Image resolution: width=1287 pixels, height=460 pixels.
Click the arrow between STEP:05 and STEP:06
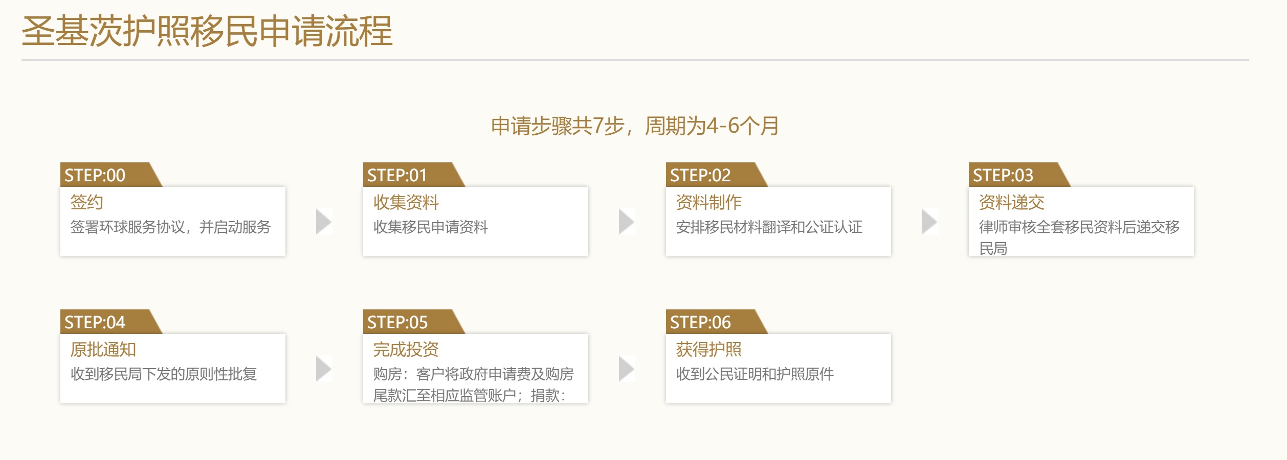627,369
